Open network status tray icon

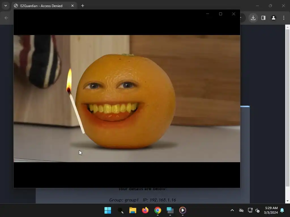[250, 210]
